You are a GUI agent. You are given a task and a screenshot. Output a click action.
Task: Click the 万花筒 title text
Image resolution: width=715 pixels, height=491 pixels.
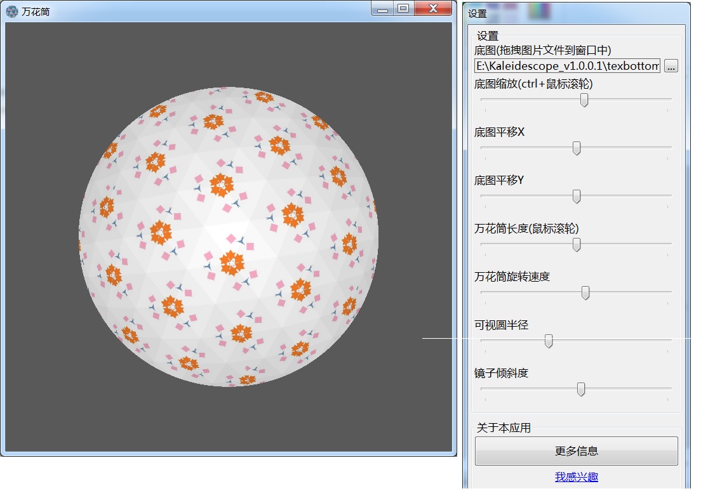tap(36, 12)
